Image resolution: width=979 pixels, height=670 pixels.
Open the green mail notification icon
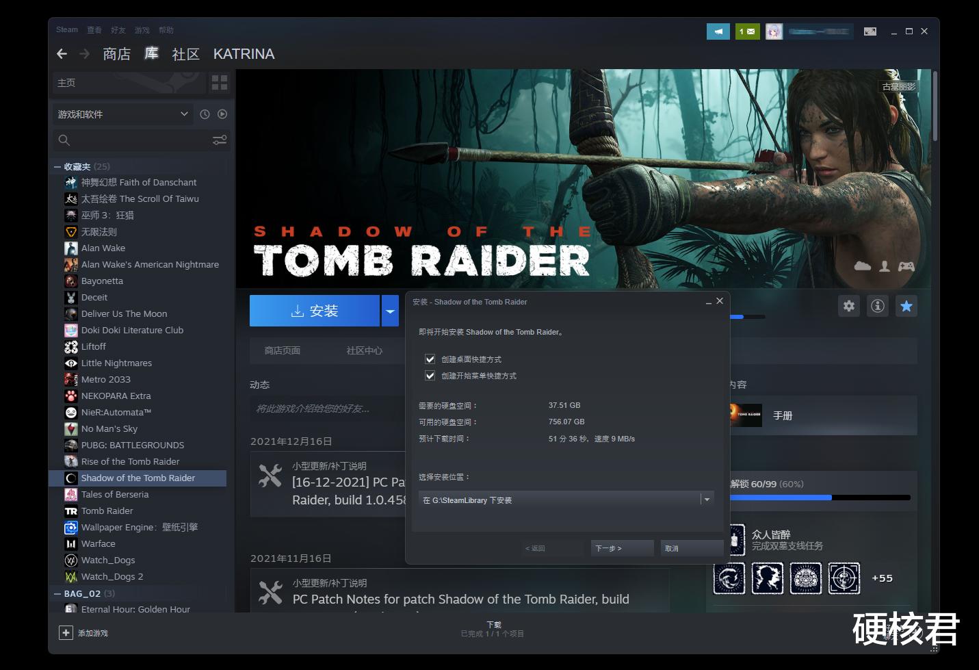point(747,31)
